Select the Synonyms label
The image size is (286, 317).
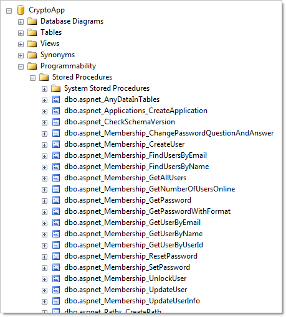point(57,55)
